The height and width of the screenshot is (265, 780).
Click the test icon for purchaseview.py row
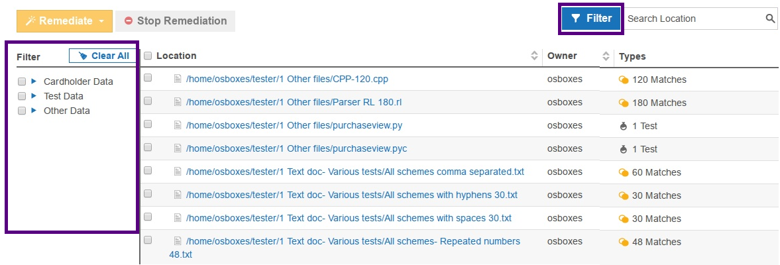pyautogui.click(x=623, y=126)
